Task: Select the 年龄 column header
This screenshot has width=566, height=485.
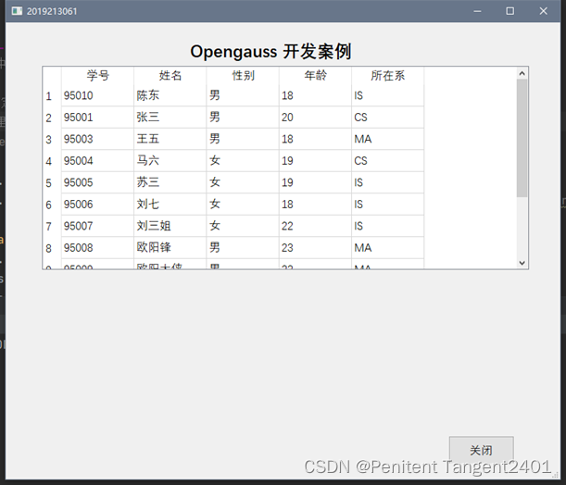Action: tap(315, 75)
